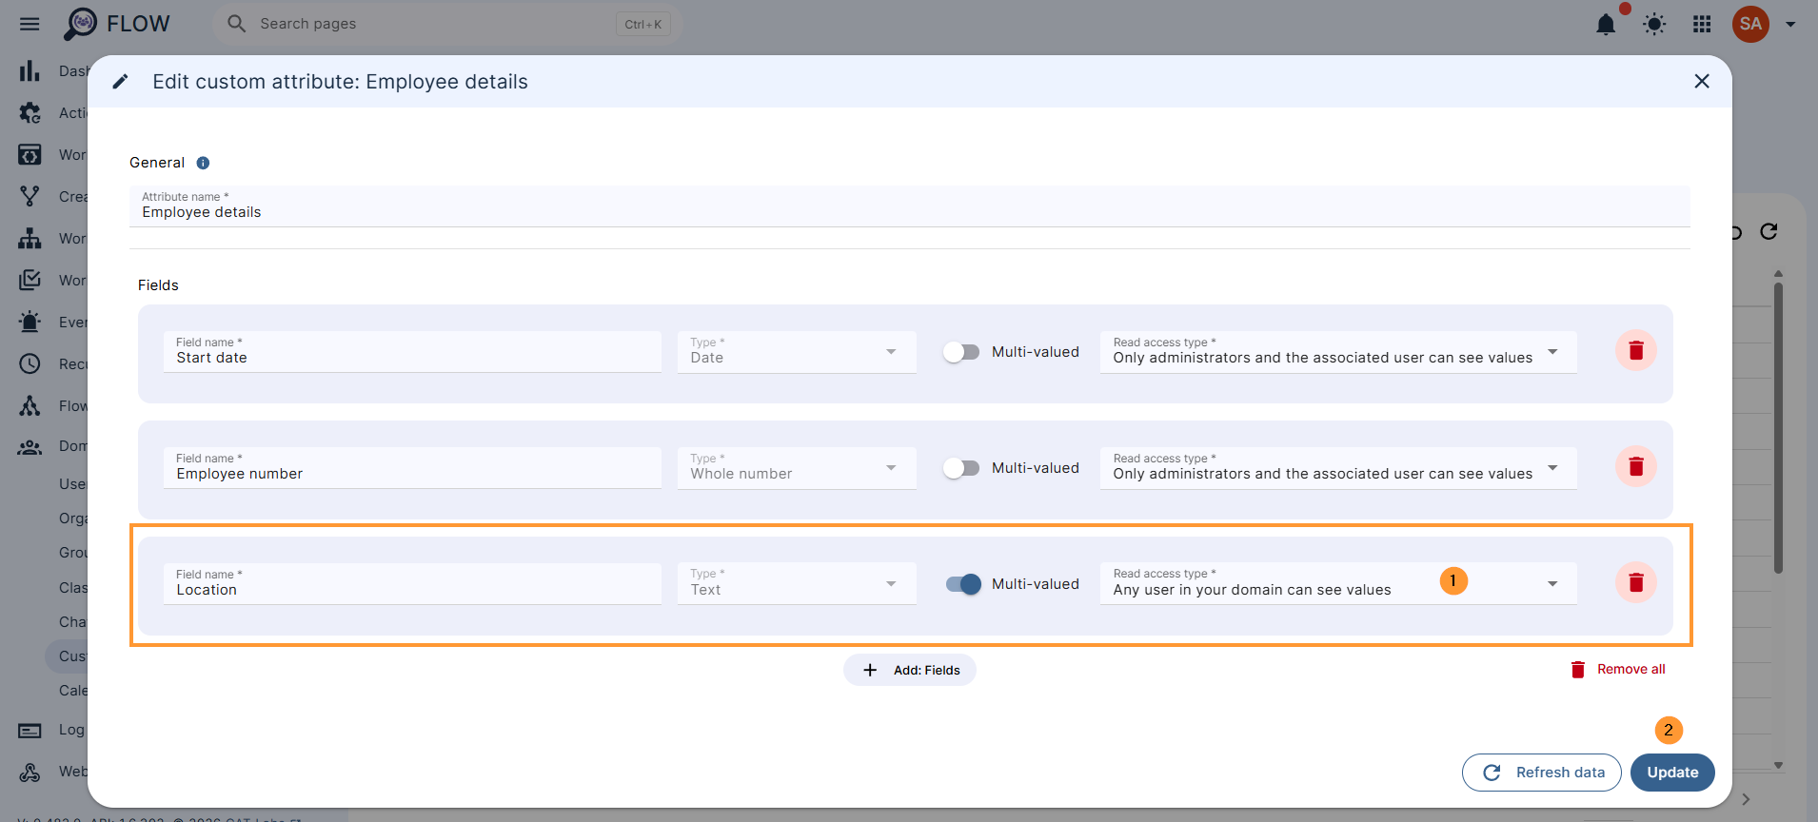Click Remove all fields
1818x822 pixels.
click(1618, 670)
